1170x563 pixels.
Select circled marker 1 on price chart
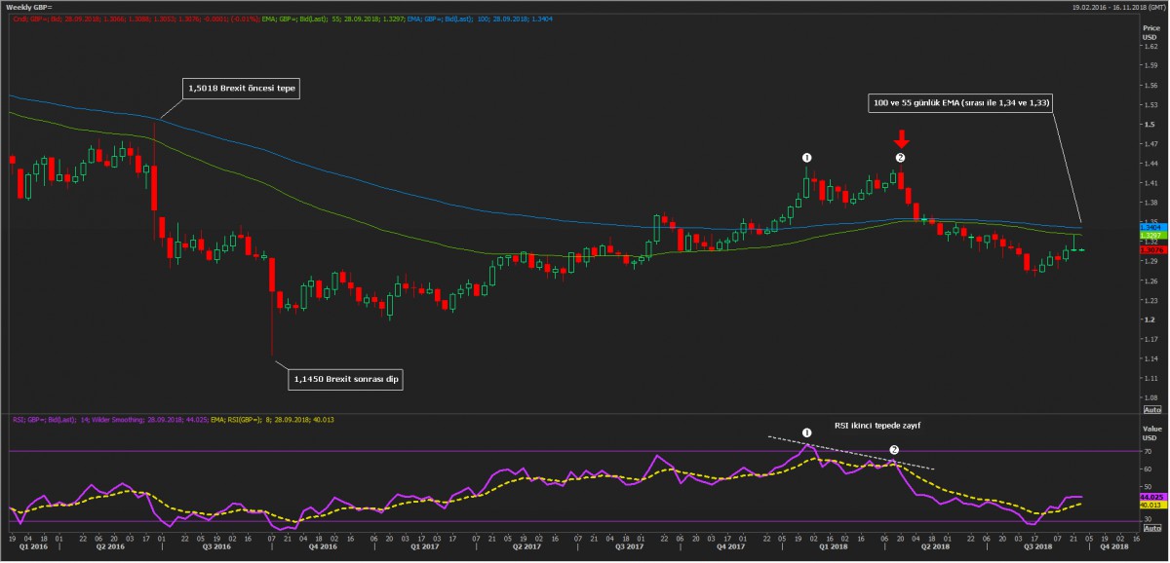[806, 157]
